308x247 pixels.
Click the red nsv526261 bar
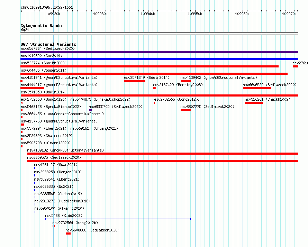click(254, 103)
